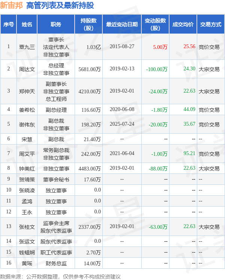Click holdings value 21.40万
The image size is (225, 280).
pos(92,139)
